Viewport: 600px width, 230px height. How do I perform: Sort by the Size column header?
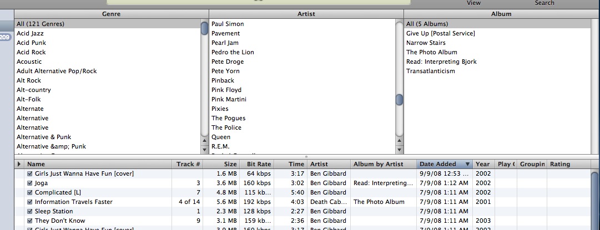tap(221, 164)
